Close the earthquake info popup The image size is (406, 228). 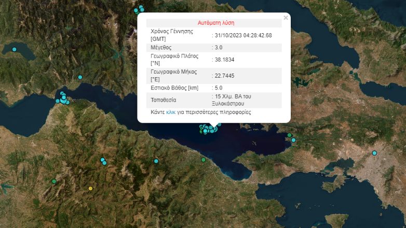pyautogui.click(x=286, y=18)
